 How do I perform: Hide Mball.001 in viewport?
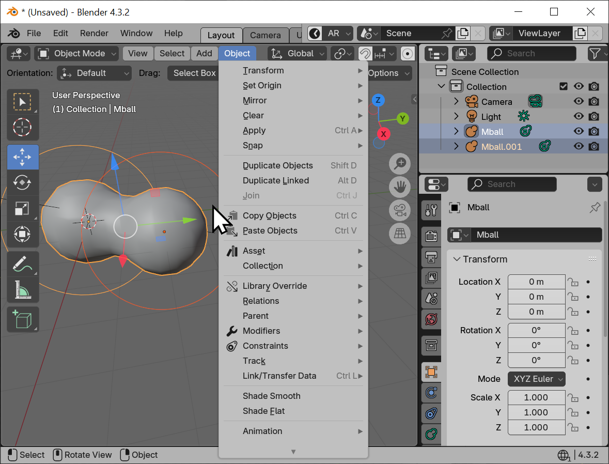click(x=579, y=146)
